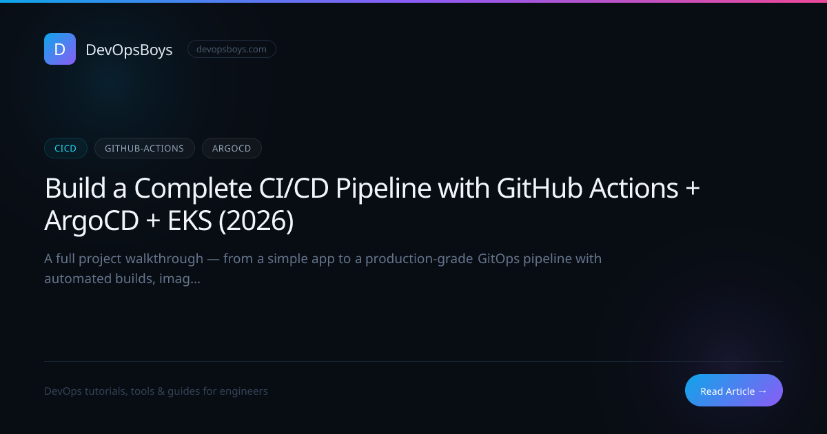The width and height of the screenshot is (827, 434).
Task: Click the plus sign ending headline's first line
Action: (x=692, y=189)
